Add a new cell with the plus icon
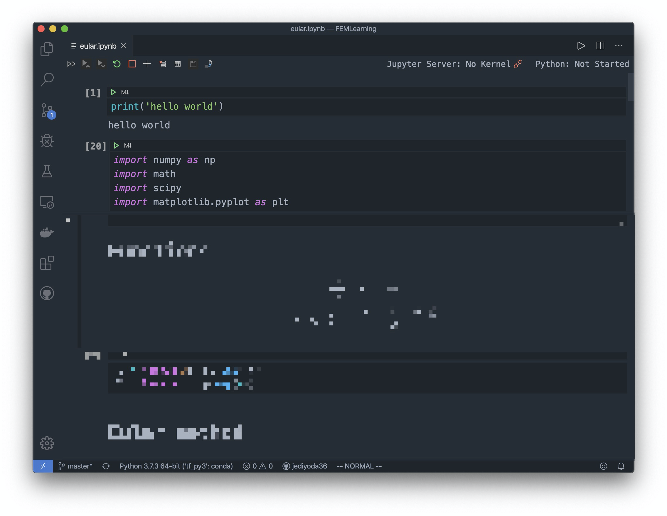 tap(147, 64)
